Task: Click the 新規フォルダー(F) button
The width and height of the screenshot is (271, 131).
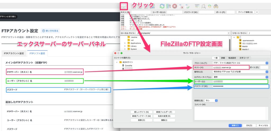Action: click(164, 112)
